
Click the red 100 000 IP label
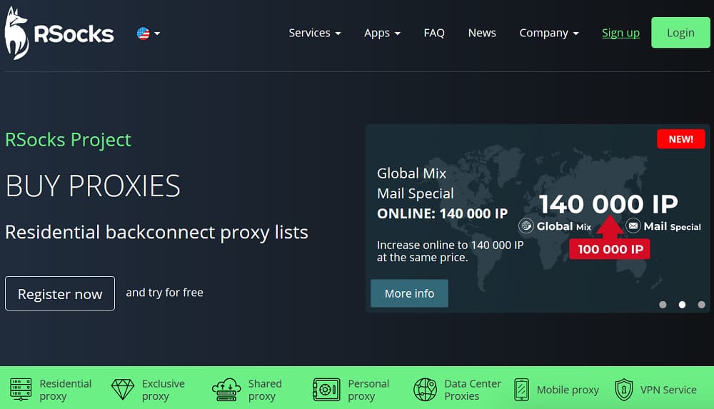point(610,249)
